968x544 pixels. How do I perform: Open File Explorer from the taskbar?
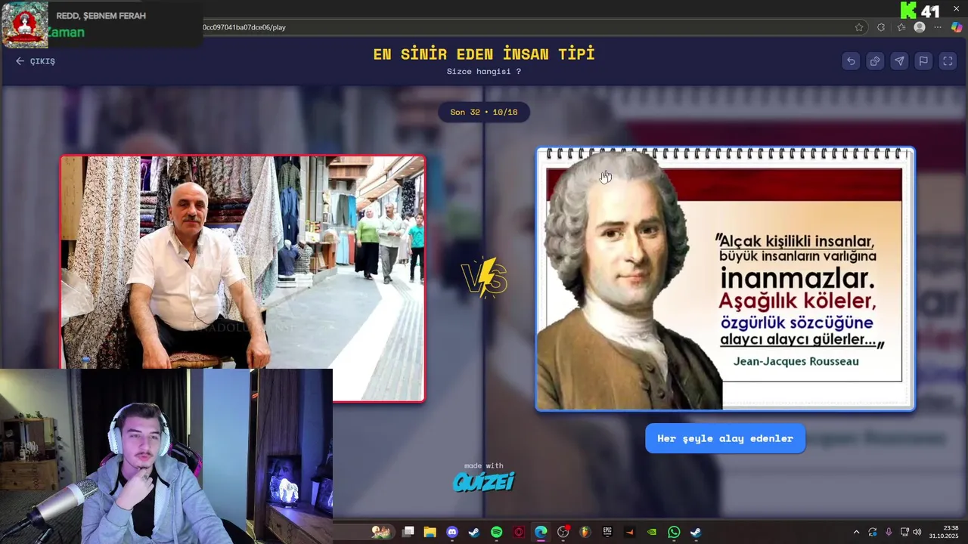pos(430,532)
